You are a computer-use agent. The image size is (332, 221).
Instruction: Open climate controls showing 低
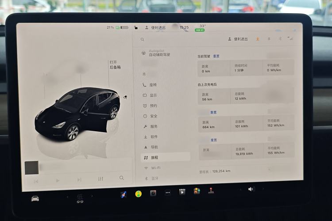coord(80,198)
